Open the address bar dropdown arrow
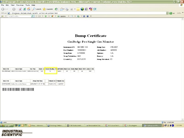The image size is (184, 138). (167, 13)
